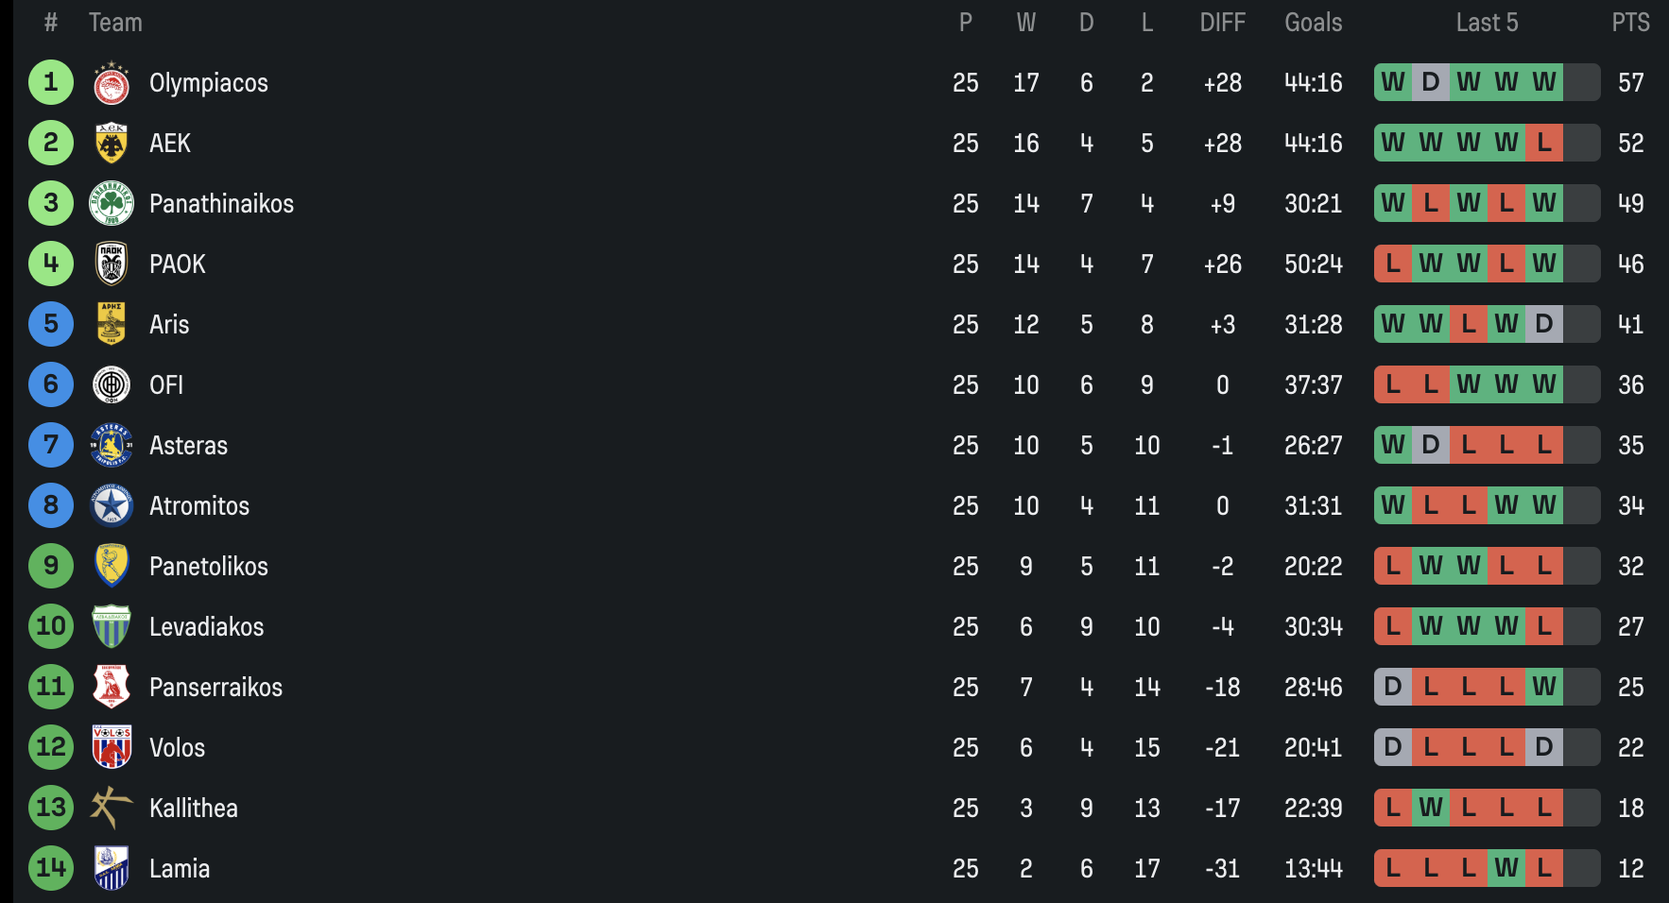Click the Last 5 column header

[x=1487, y=23]
